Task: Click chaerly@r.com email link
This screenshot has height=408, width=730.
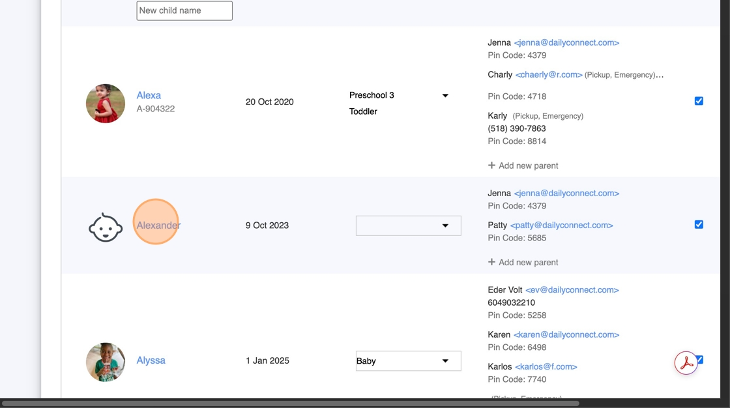Action: (549, 75)
